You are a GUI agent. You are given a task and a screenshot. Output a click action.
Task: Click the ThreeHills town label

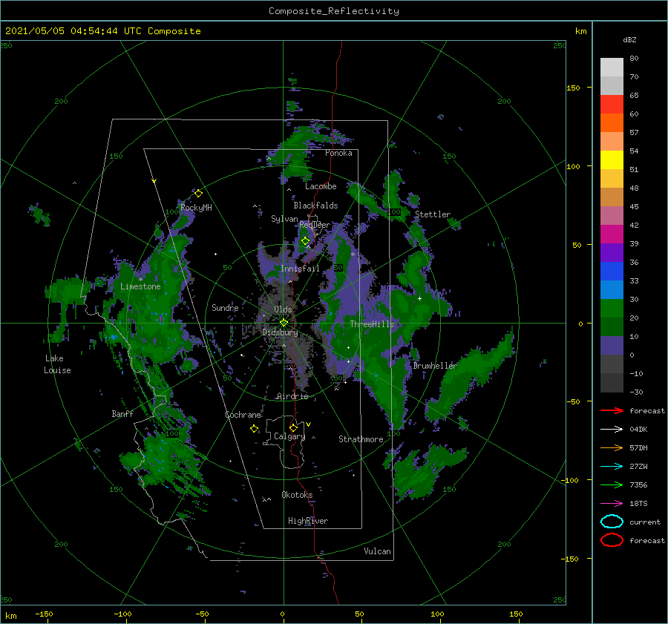(x=373, y=324)
